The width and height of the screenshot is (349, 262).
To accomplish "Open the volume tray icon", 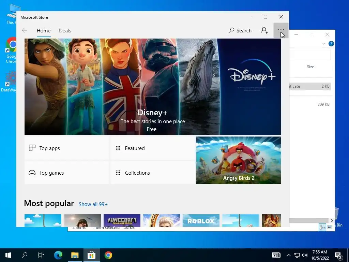I will click(305, 255).
